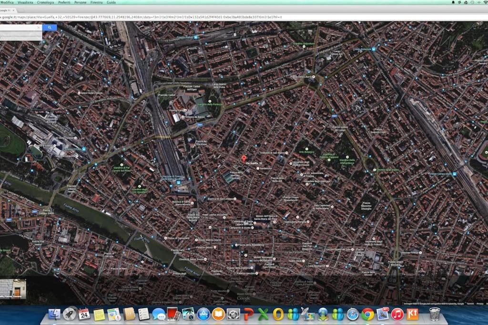
Task: Open the Trash in the dock
Action: pos(434,314)
